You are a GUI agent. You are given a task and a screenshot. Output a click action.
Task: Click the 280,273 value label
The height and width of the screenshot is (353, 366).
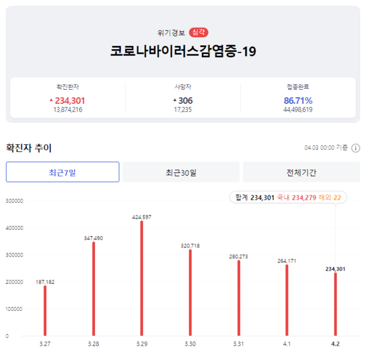(239, 257)
